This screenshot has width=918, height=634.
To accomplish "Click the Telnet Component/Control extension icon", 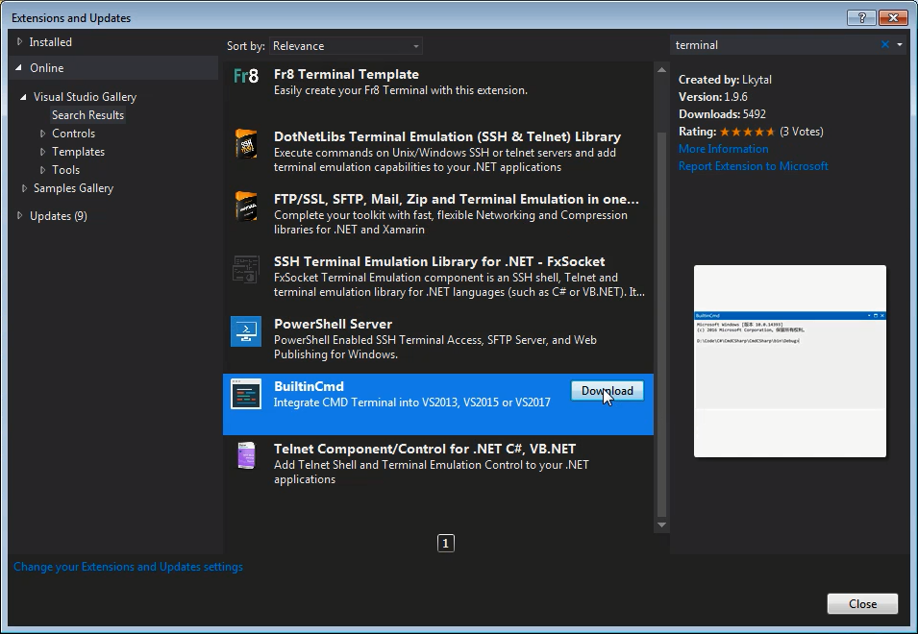I will [x=246, y=455].
